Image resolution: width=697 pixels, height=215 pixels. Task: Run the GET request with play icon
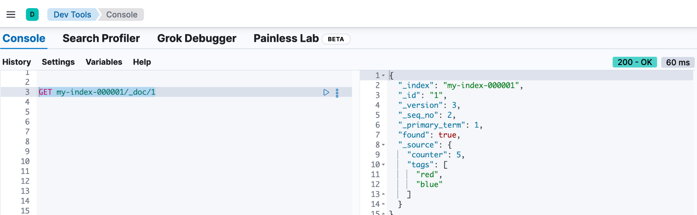tap(326, 92)
